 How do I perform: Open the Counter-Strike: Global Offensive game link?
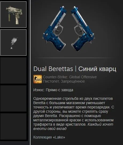click(70, 77)
